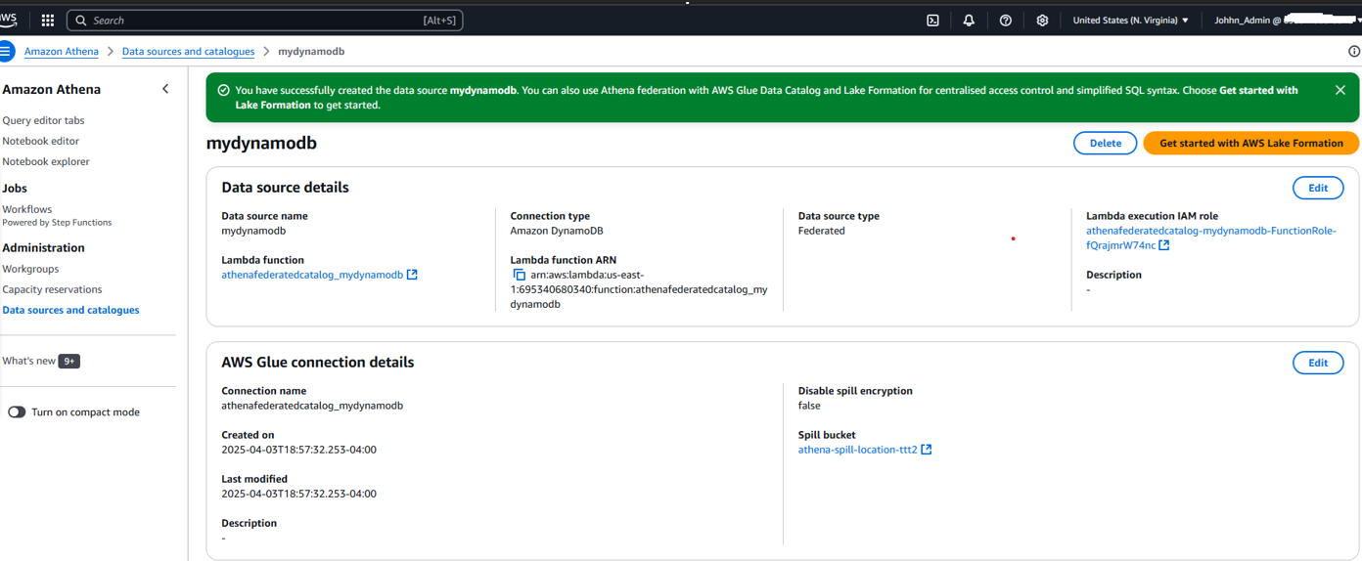This screenshot has width=1362, height=561.
Task: Go to Amazon Athena breadcrumb
Action: point(61,52)
